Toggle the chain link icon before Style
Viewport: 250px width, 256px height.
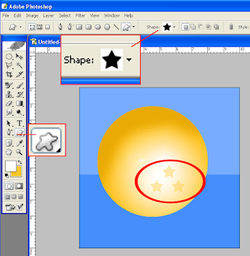pos(231,27)
